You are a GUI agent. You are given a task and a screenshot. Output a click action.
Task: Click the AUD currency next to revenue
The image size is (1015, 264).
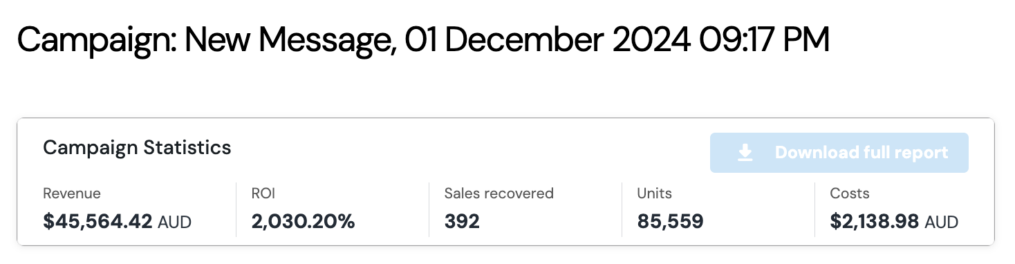[x=175, y=223]
